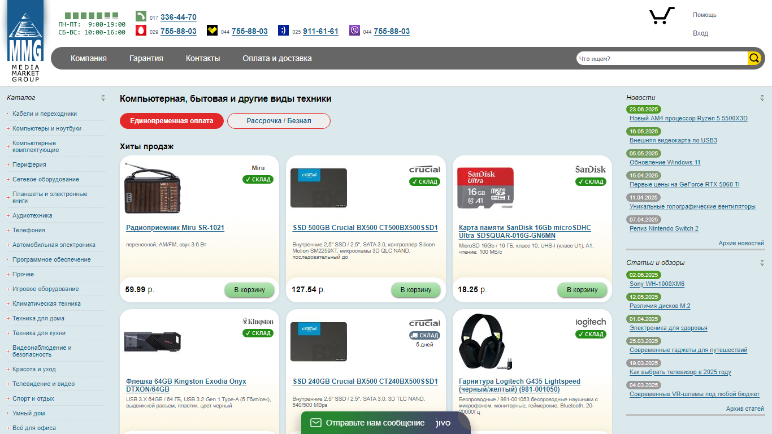Click the Kingston flash drive image
Image resolution: width=772 pixels, height=434 pixels.
[x=153, y=341]
